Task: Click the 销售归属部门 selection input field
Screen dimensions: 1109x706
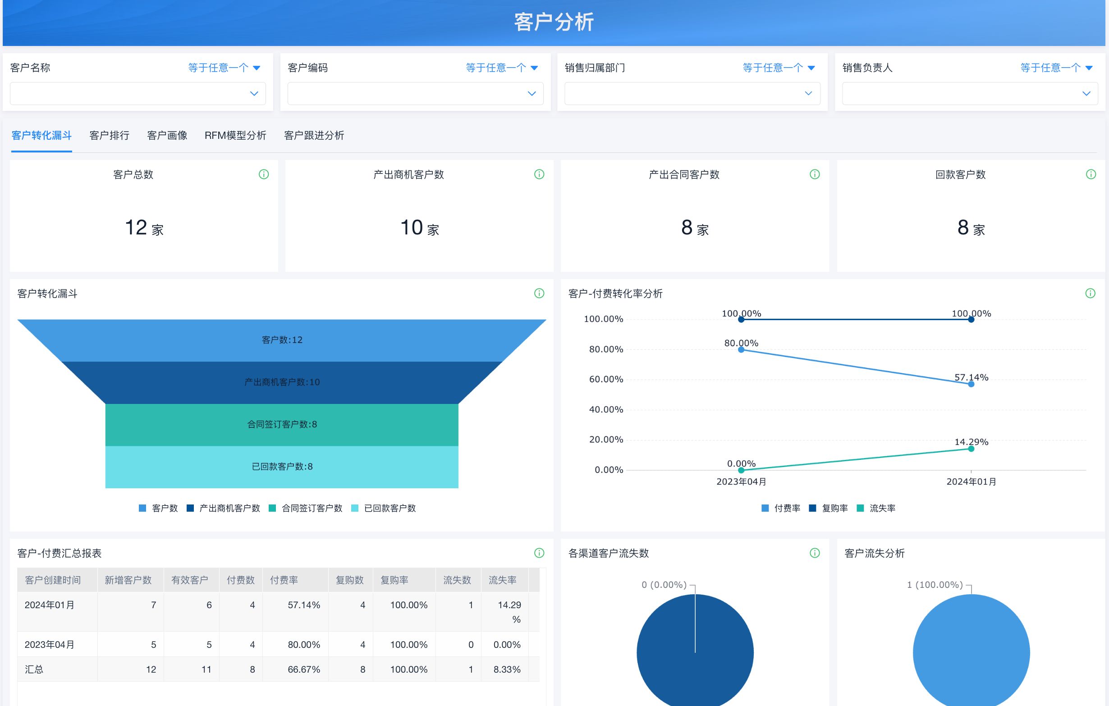Action: coord(692,93)
